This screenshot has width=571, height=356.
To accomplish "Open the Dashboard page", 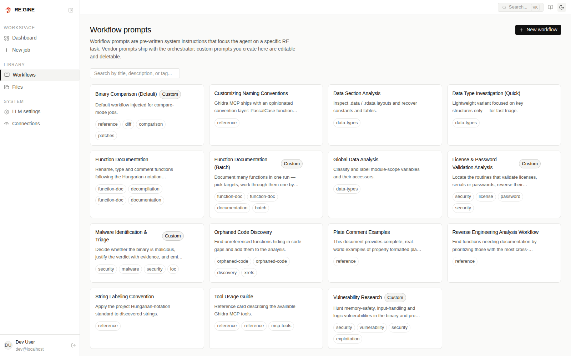I will point(40,38).
